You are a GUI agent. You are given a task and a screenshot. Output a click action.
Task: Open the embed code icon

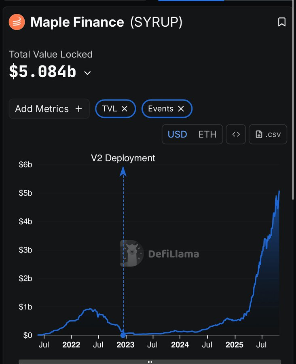point(236,134)
